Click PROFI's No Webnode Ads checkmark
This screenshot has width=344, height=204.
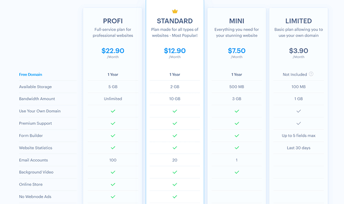point(113,197)
